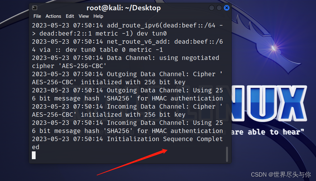Viewport: 316px width, 181px height.
Task: Open the Help menu
Action: (98, 16)
